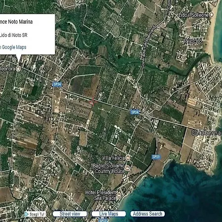This screenshot has height=222, width=222.
Task: Click the Lido di Noto SR address text
Action: point(13,35)
